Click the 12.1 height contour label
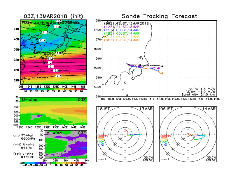Screen dimensions: 231x178 [51, 67]
